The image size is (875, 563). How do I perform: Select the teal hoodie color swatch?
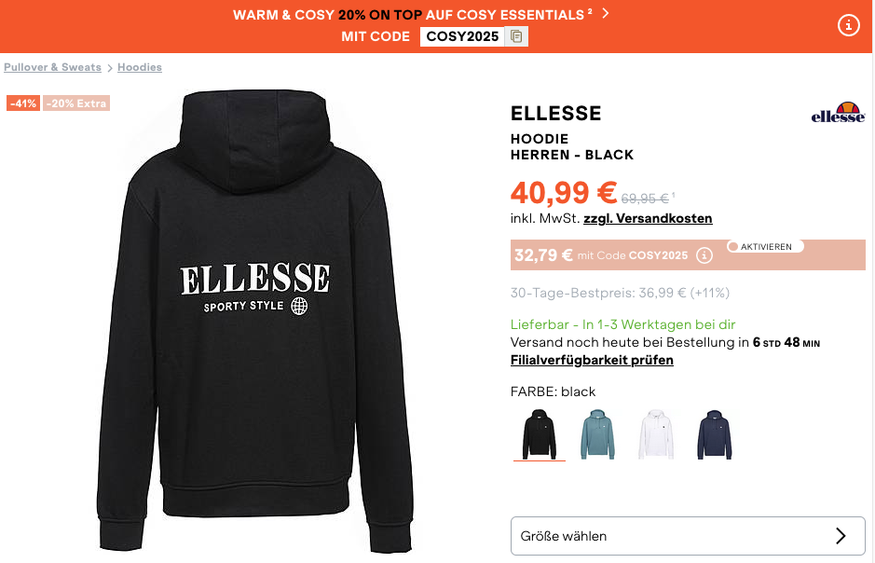click(x=598, y=433)
